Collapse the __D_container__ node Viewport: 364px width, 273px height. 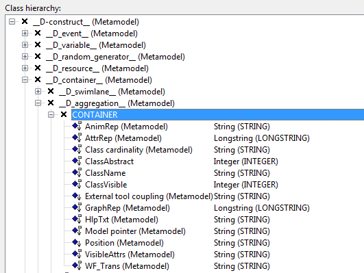pos(25,80)
